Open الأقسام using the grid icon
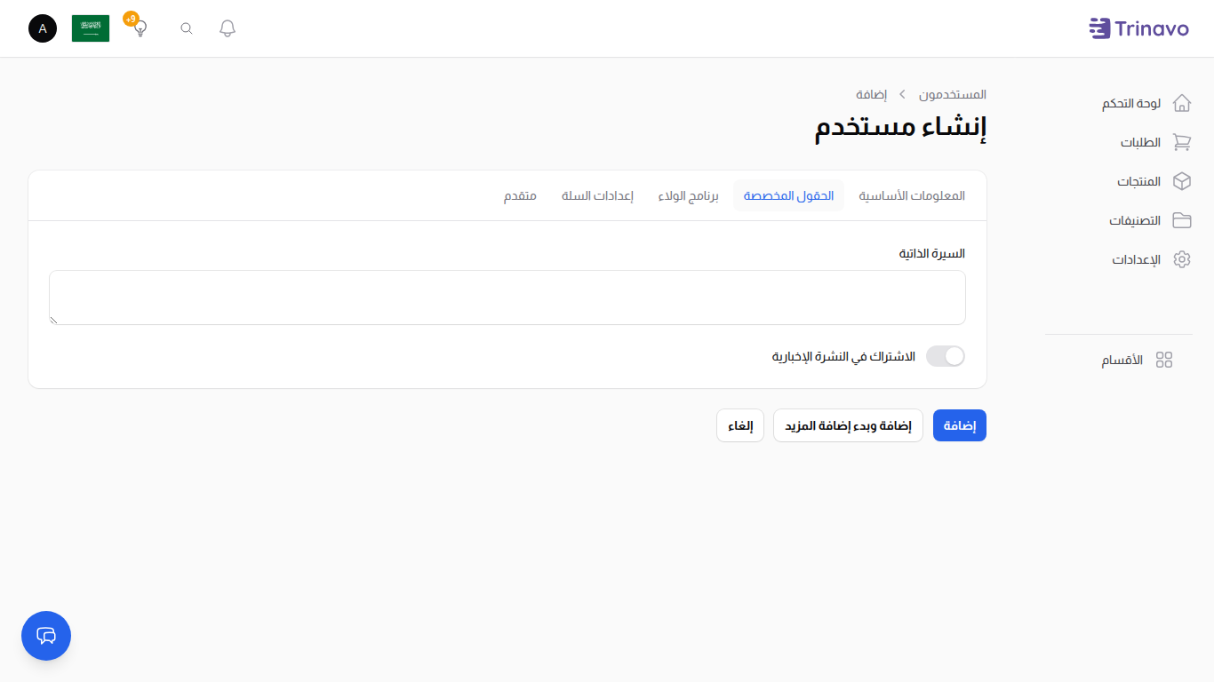 (x=1164, y=360)
